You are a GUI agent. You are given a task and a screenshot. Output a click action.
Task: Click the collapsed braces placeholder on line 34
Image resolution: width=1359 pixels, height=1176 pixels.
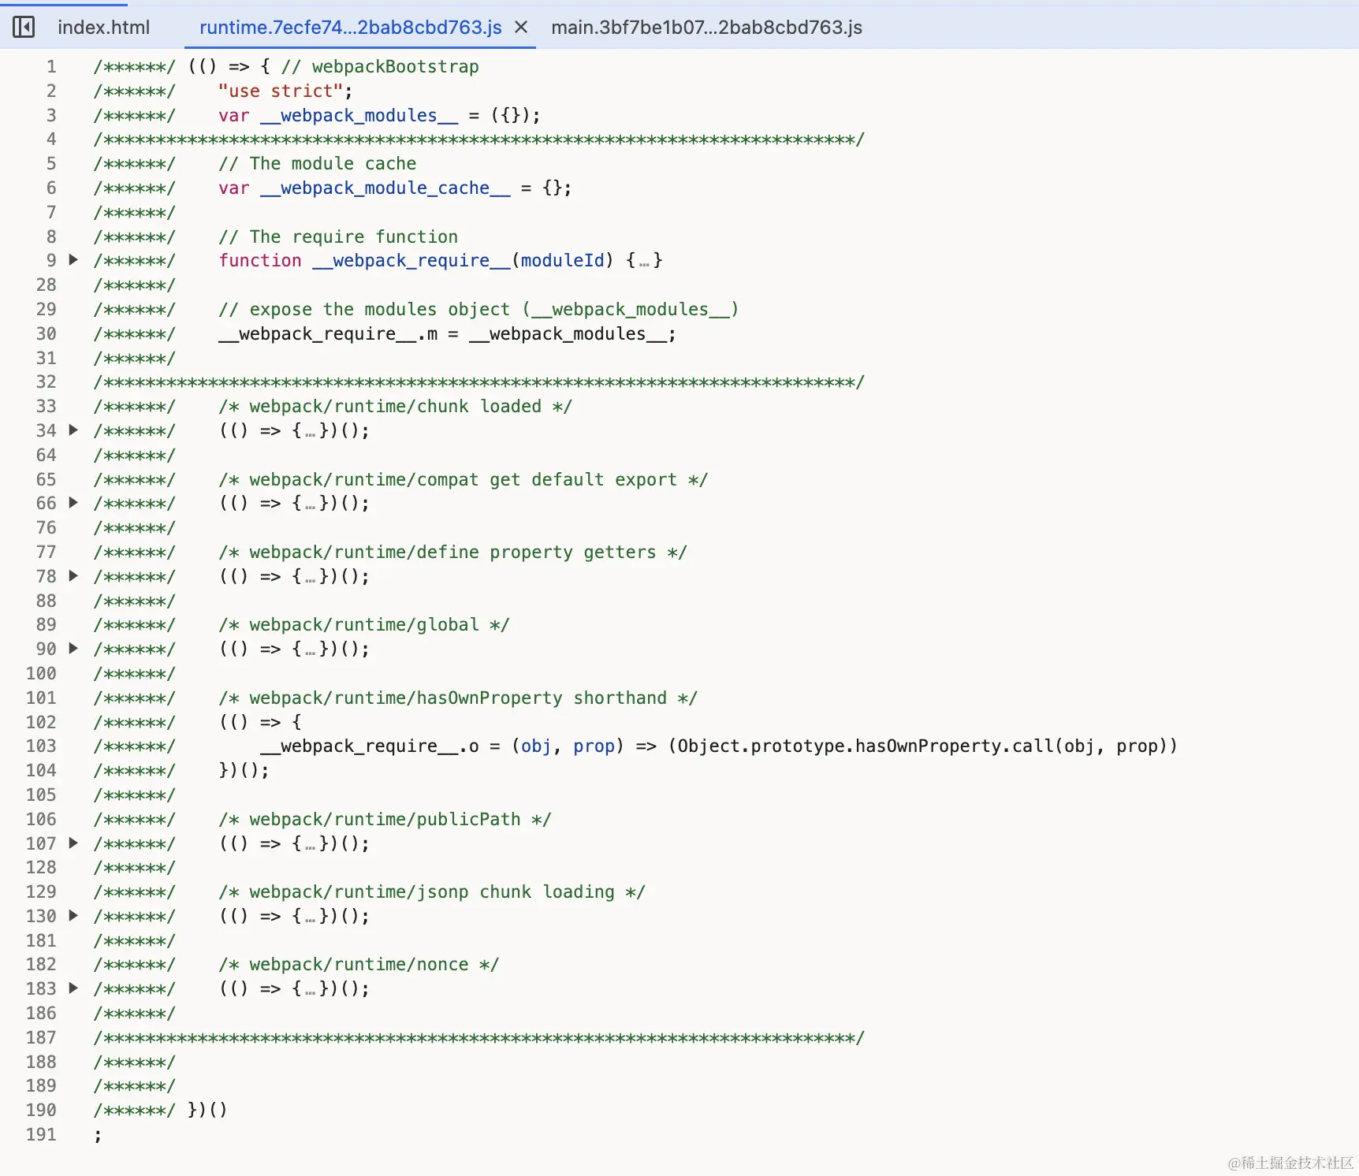(x=310, y=431)
